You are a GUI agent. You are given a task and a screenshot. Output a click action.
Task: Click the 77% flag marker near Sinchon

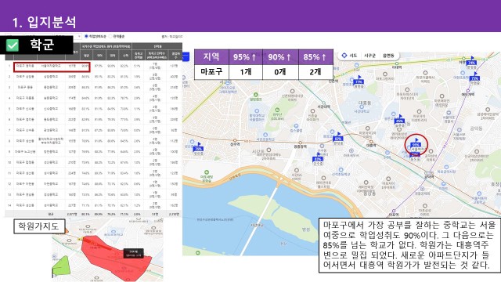[x=359, y=81]
